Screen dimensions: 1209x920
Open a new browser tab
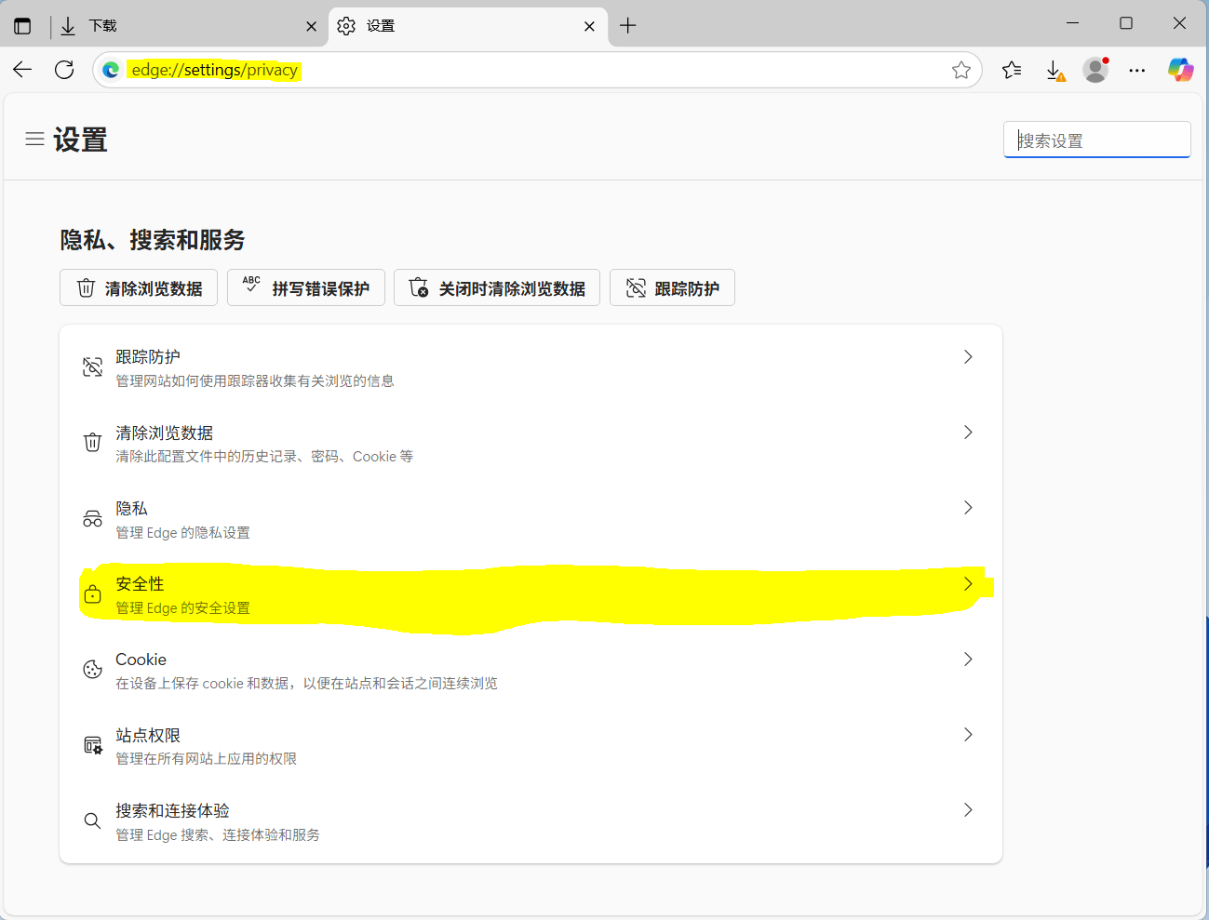coord(628,26)
